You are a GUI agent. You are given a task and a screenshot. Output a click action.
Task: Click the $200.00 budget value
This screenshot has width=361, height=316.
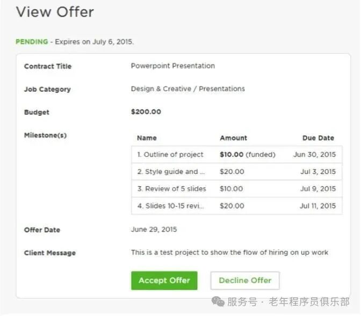pyautogui.click(x=146, y=112)
